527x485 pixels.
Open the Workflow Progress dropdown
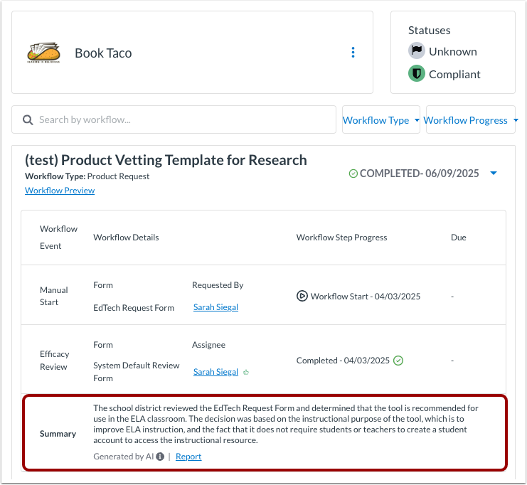(471, 120)
